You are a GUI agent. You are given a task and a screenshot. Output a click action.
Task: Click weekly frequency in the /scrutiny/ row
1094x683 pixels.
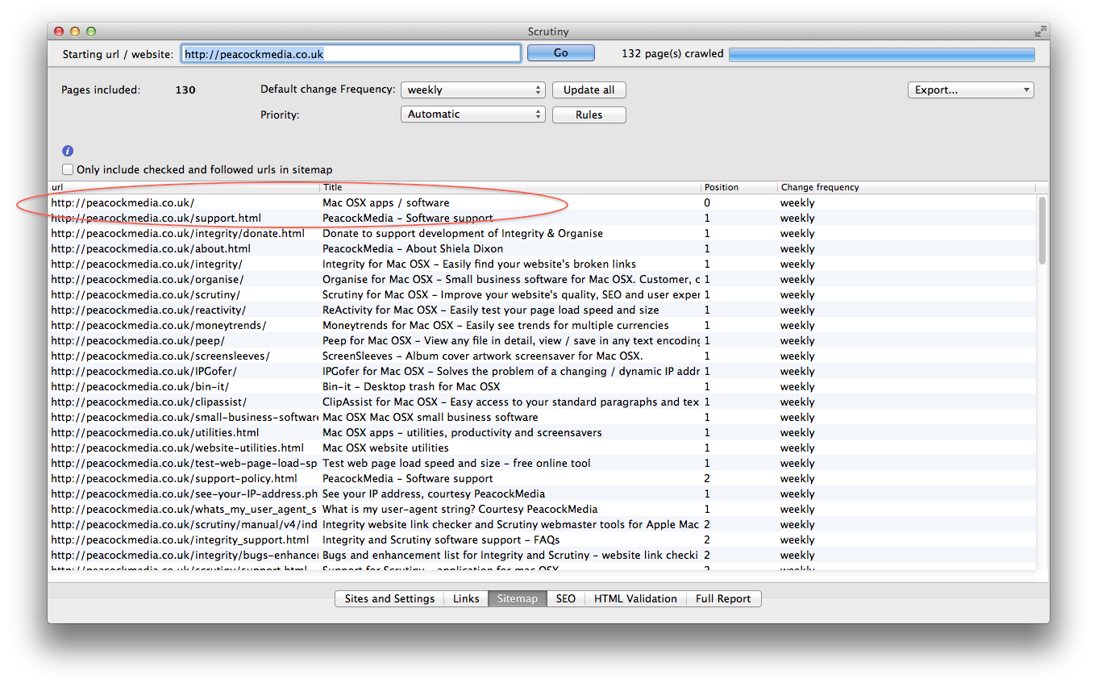pos(797,294)
